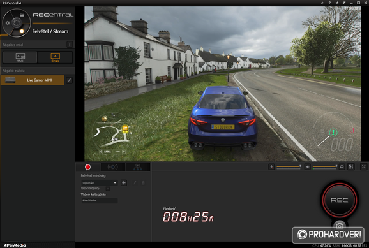
Task: Select the Felvétel/Stream mode dot on dial
Action: coord(22,31)
